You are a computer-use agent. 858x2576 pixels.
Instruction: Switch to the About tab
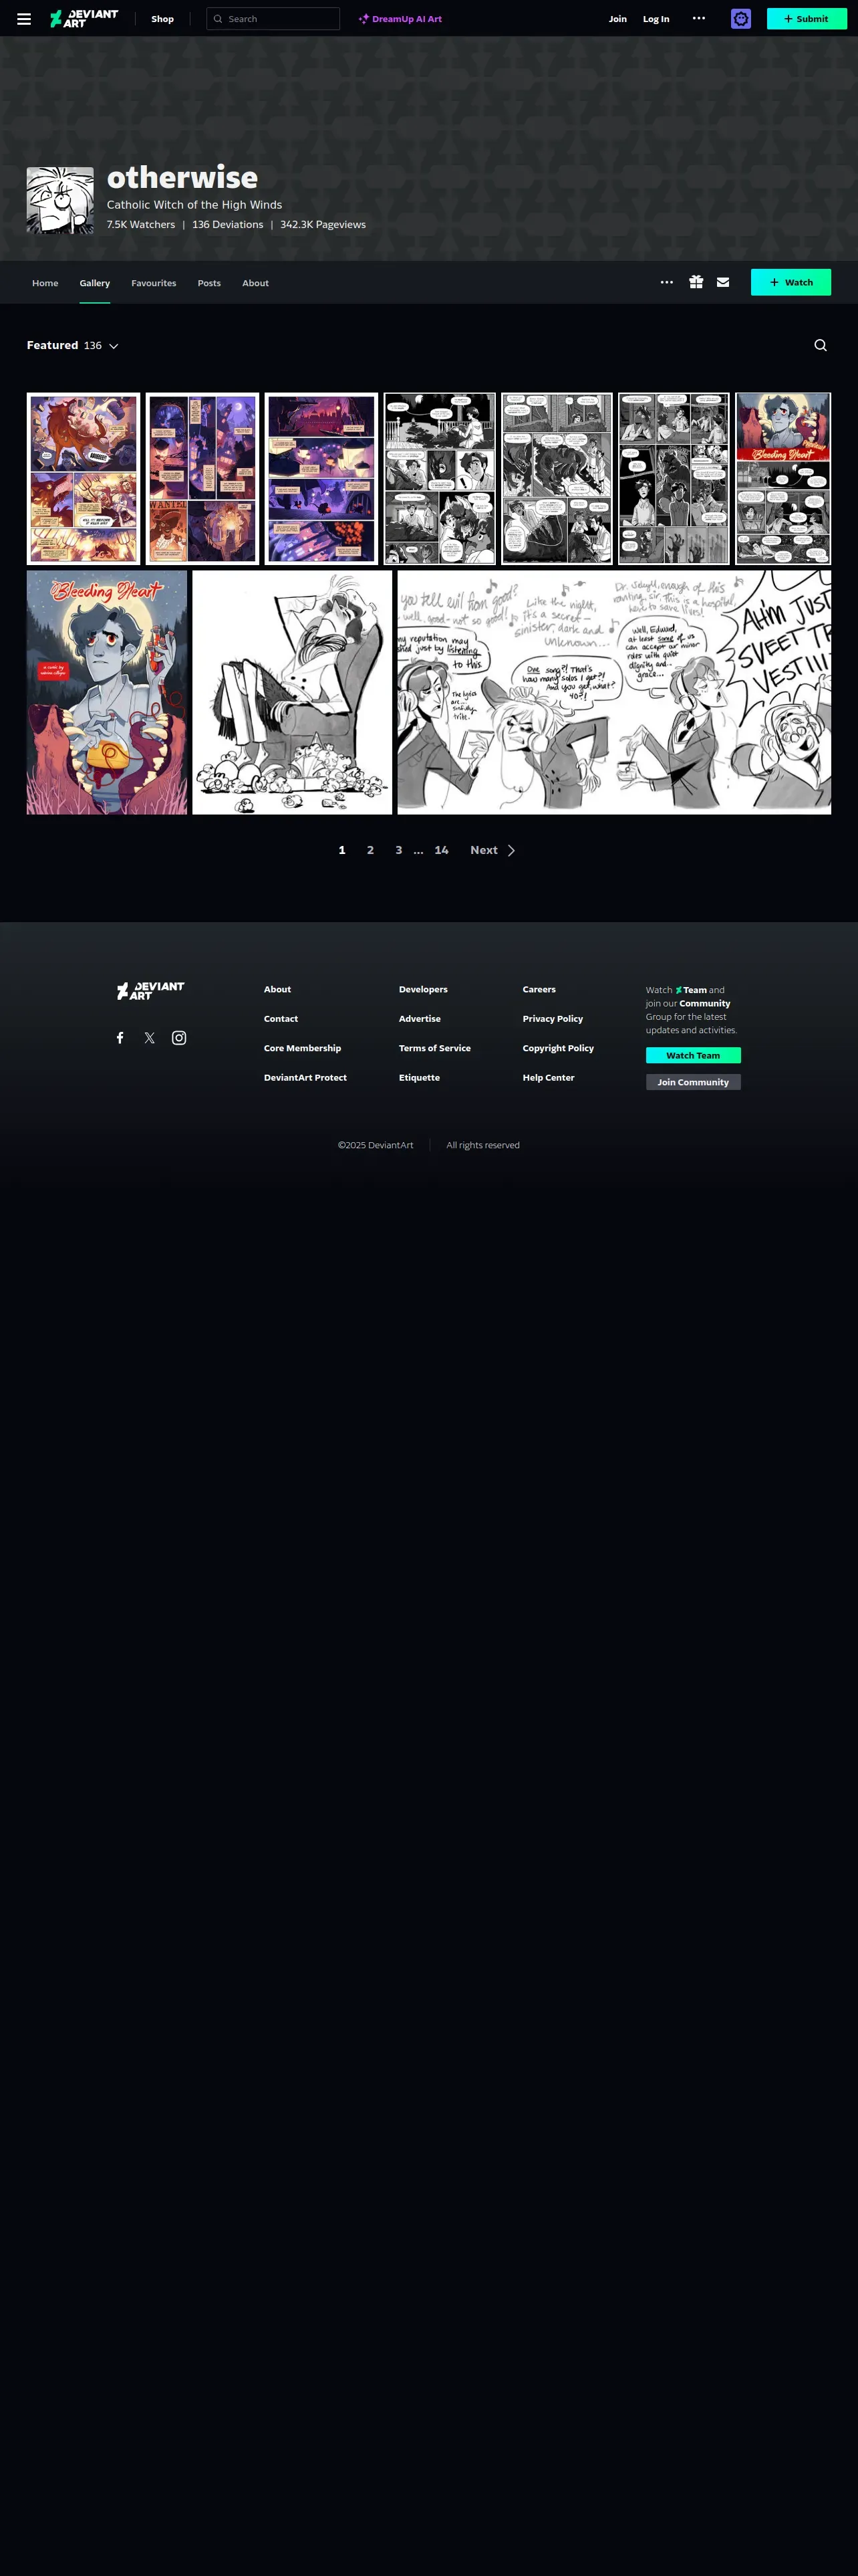pos(256,283)
